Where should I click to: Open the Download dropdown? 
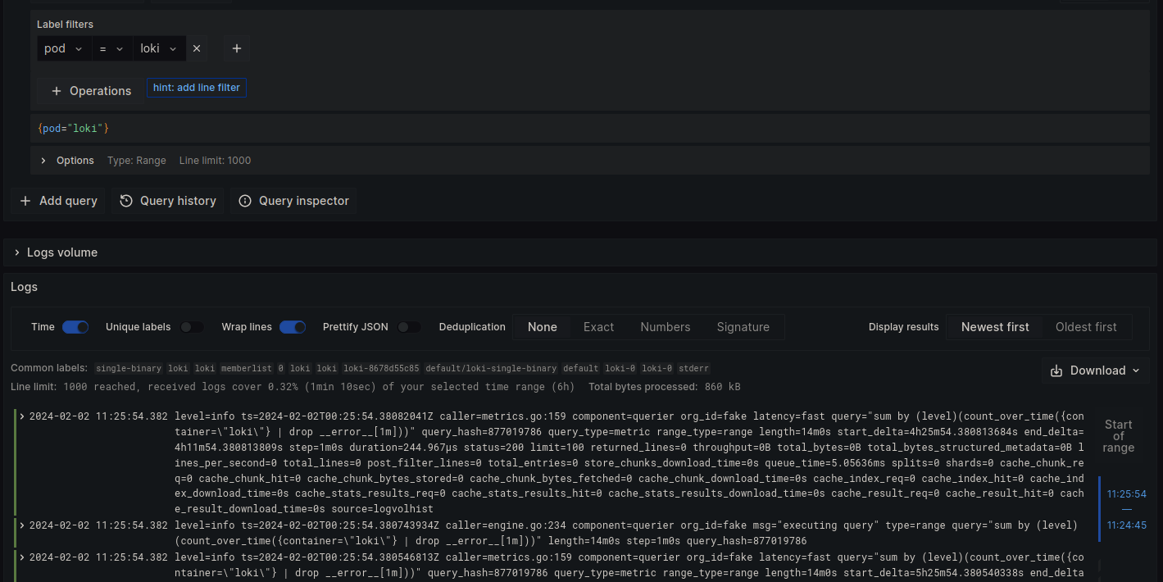(x=1096, y=371)
